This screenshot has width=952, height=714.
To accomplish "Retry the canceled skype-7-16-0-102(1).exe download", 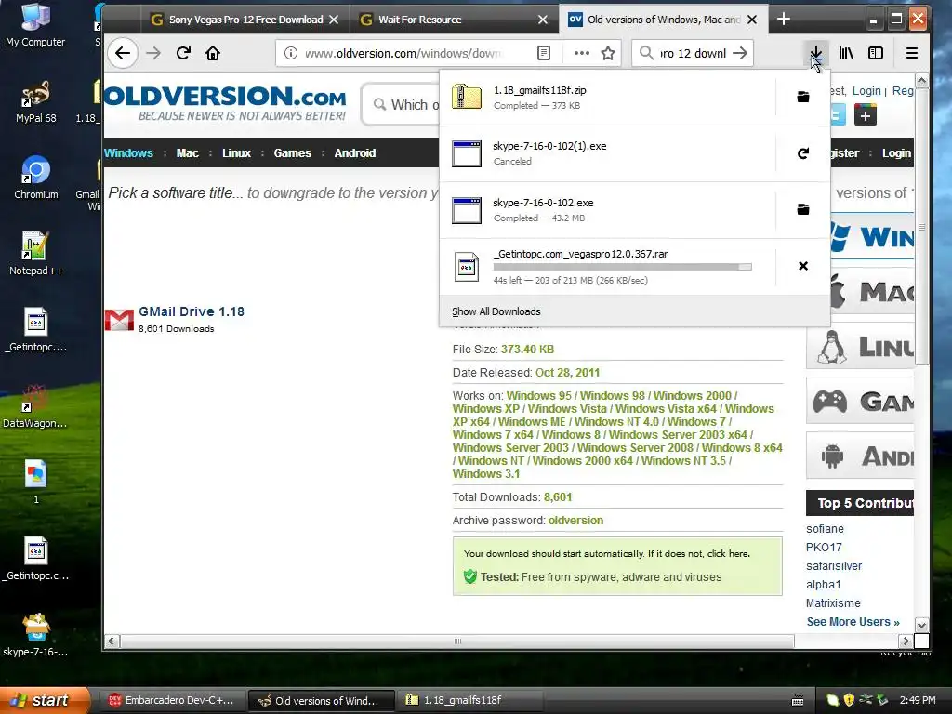I will (802, 153).
